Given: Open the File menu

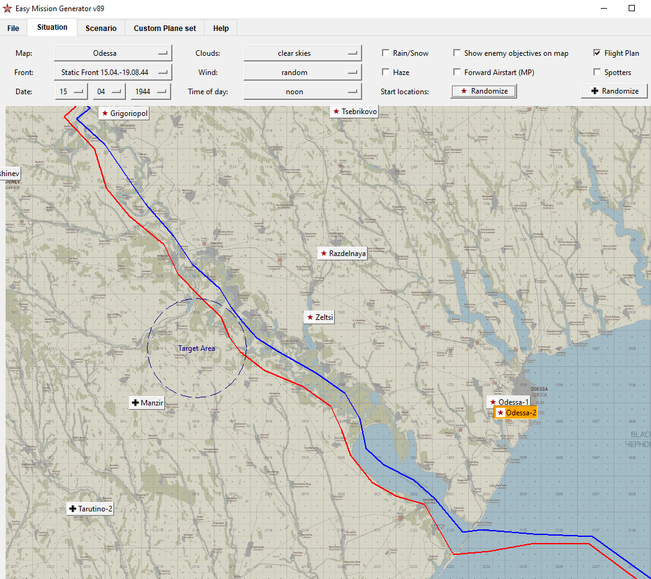Looking at the screenshot, I should pos(13,29).
